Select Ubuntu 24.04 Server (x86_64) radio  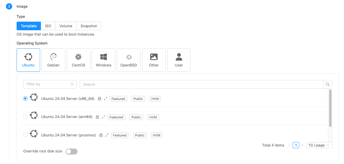[26, 99]
